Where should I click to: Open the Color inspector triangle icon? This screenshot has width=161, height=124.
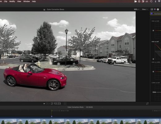[x=155, y=9]
